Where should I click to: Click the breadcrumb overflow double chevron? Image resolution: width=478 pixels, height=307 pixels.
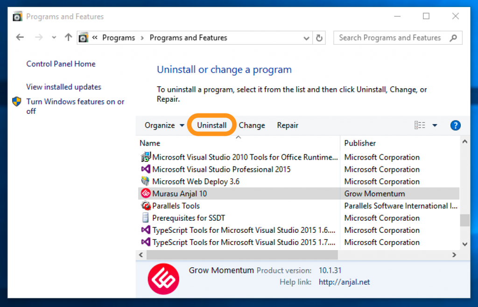coord(95,37)
